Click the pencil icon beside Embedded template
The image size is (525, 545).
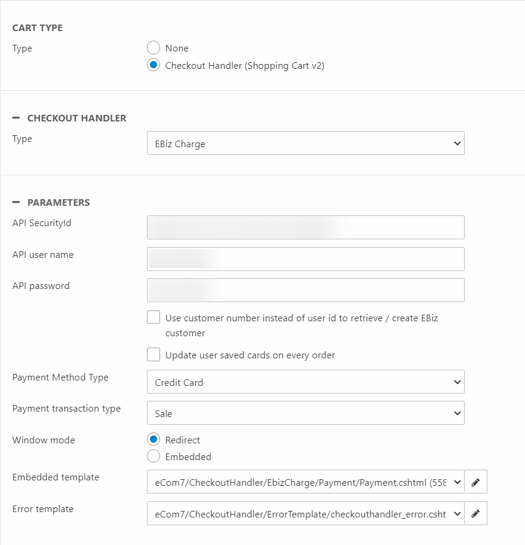(475, 482)
